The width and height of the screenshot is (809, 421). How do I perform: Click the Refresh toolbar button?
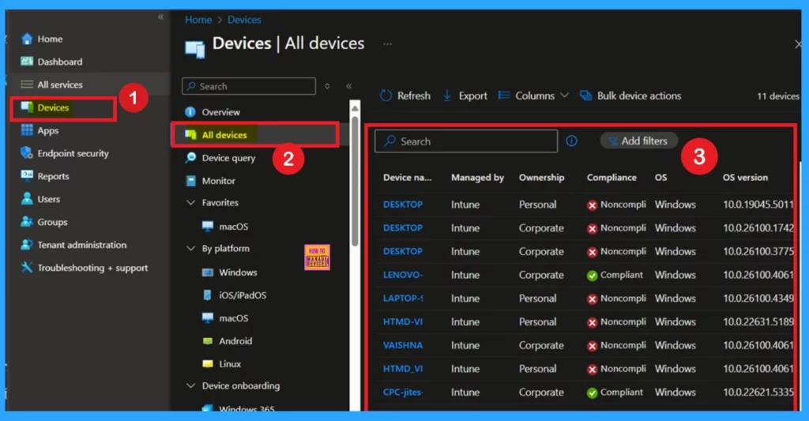[405, 96]
